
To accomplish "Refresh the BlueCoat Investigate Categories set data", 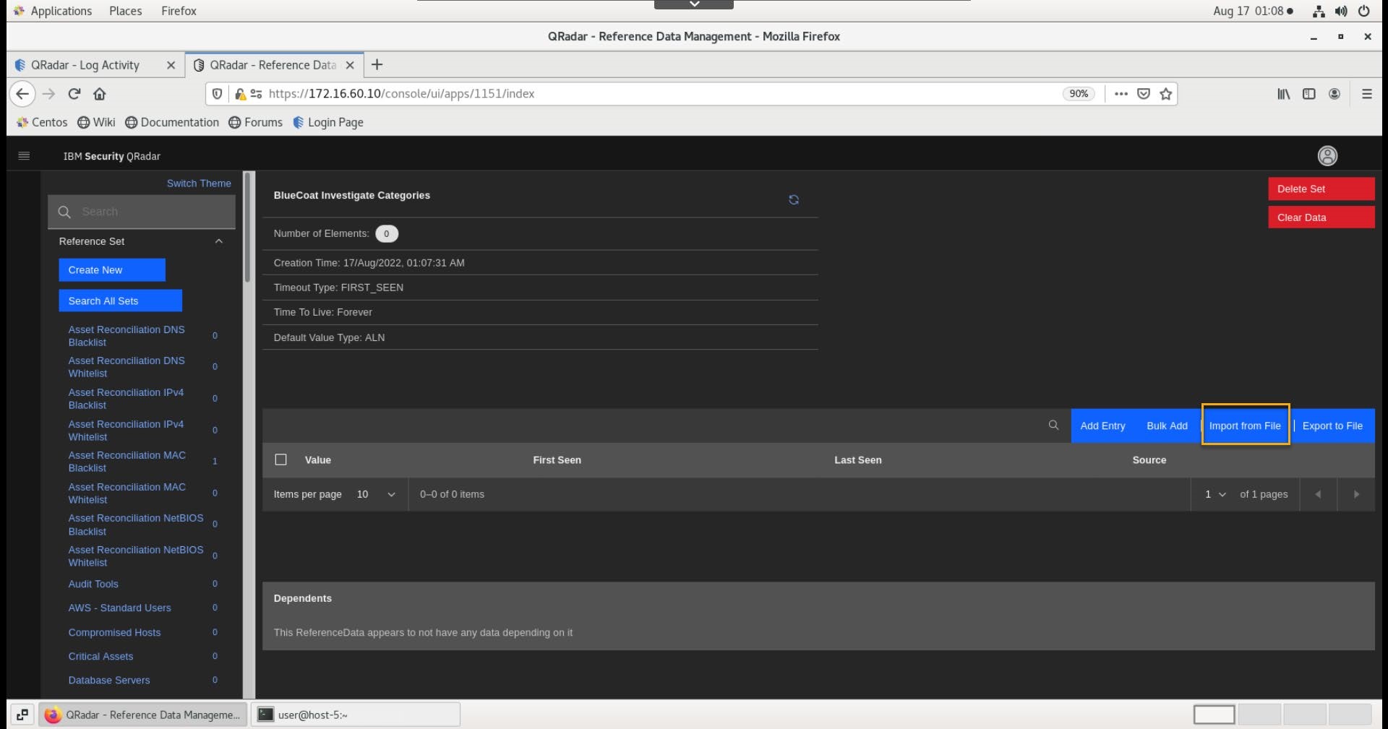I will tap(794, 199).
